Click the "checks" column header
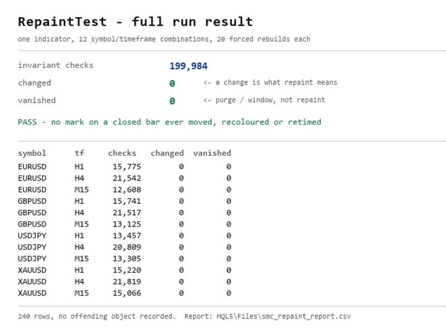 [x=122, y=153]
